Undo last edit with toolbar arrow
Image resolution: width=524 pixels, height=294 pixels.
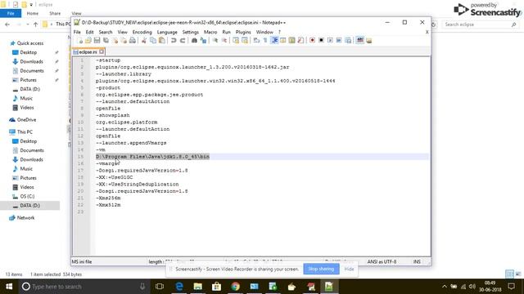tap(174, 40)
